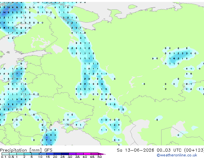The image size is (204, 158).
Task: Click the 5–10 mm light blue legend swatch
Action: 35,154
